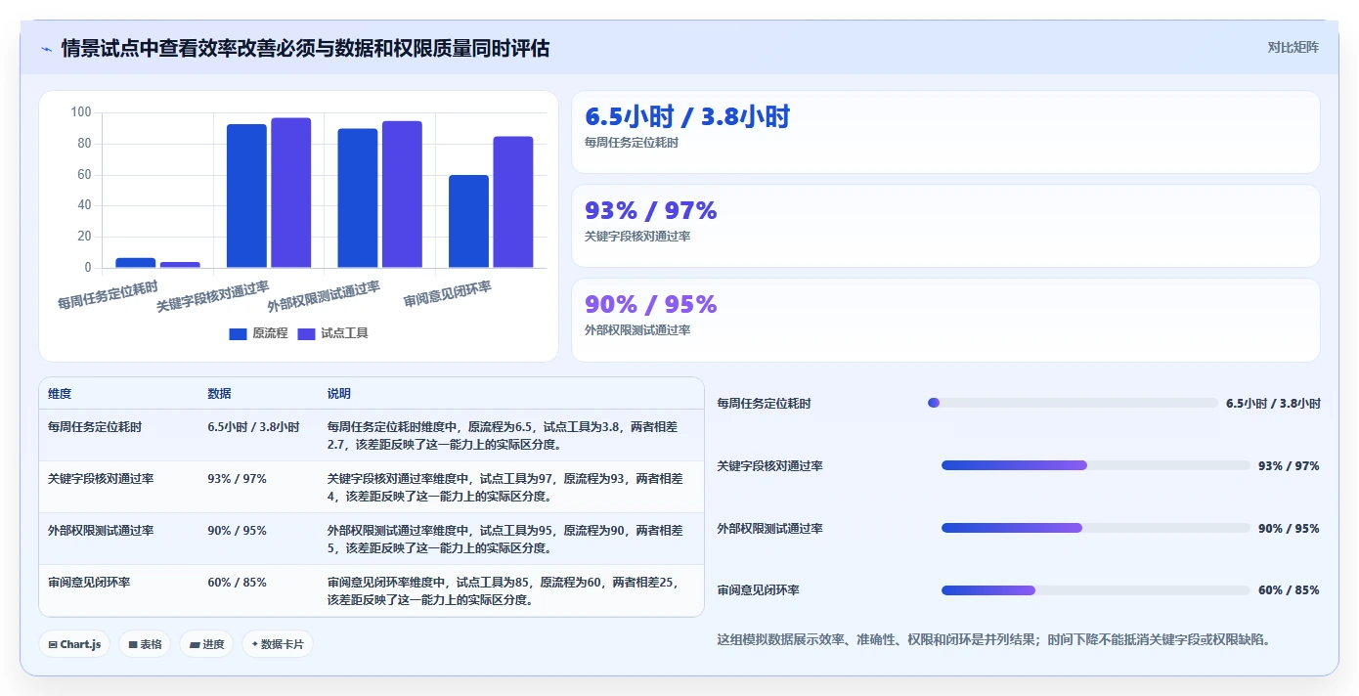Click the 数据卡片 tag chip
The height and width of the screenshot is (696, 1359).
point(278,644)
